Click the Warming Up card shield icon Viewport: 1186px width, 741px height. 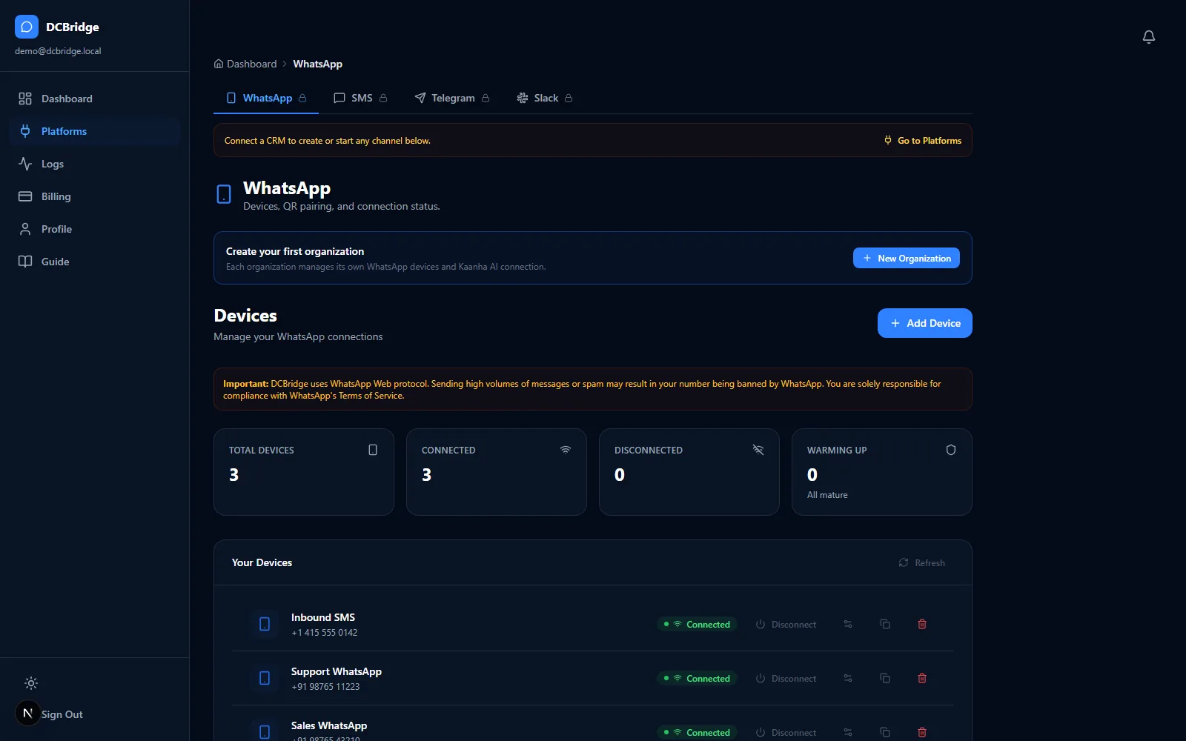pyautogui.click(x=951, y=450)
